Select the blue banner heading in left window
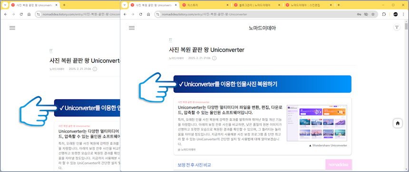Image resolution: width=409 pixels, height=172 pixels. click(x=87, y=108)
